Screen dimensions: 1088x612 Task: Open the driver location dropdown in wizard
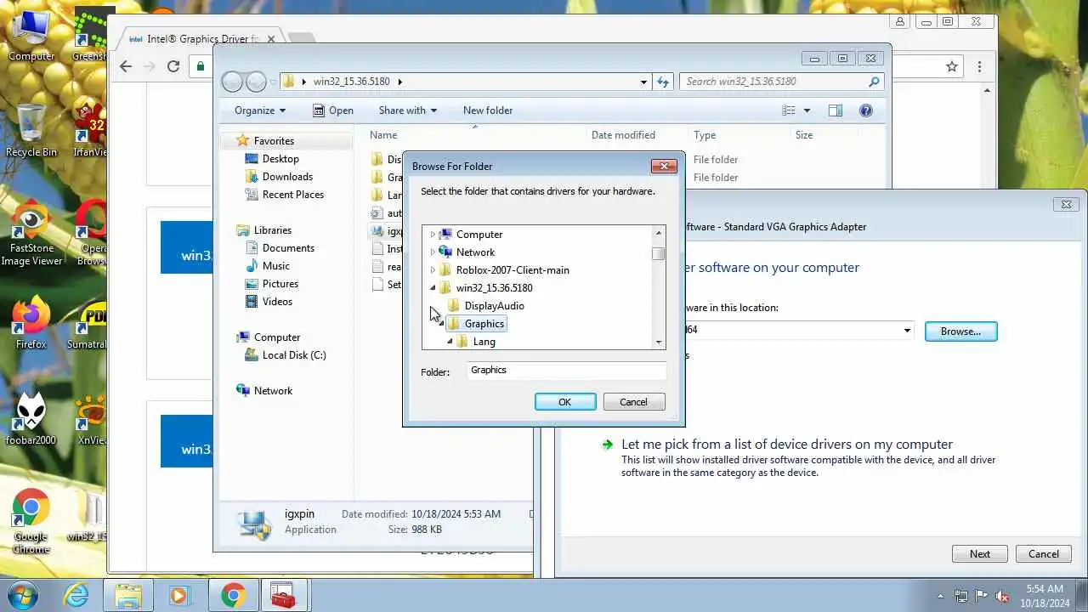click(x=907, y=331)
